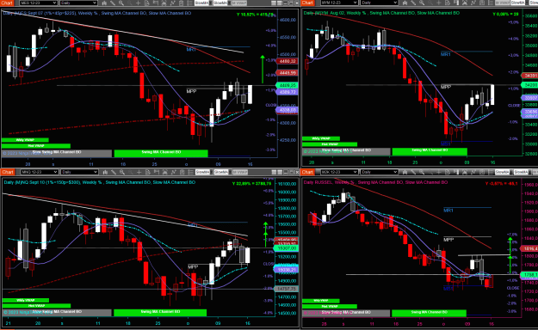Click Wkly VWAP bar on MYM chart
The height and width of the screenshot is (330, 538).
pos(321,138)
